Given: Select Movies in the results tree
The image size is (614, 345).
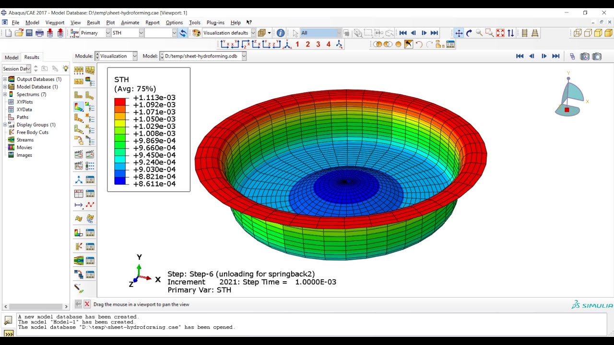Looking at the screenshot, I should [24, 148].
